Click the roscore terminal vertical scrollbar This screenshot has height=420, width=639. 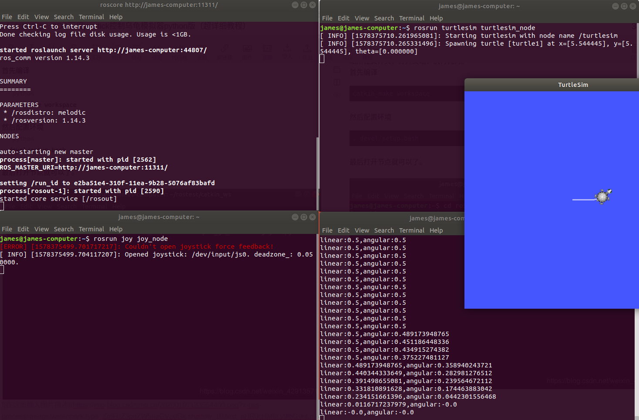click(317, 174)
